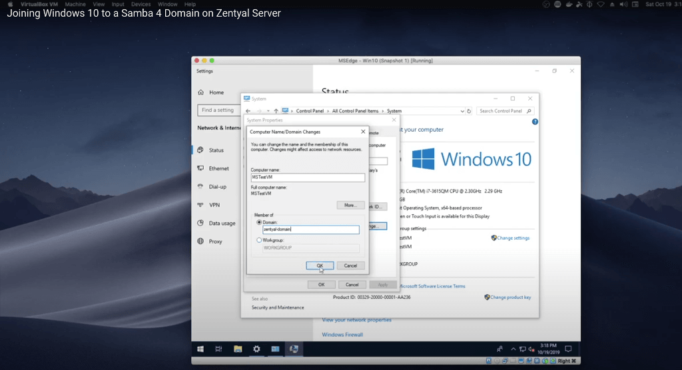
Task: Open File Explorer from Windows taskbar
Action: (x=238, y=349)
